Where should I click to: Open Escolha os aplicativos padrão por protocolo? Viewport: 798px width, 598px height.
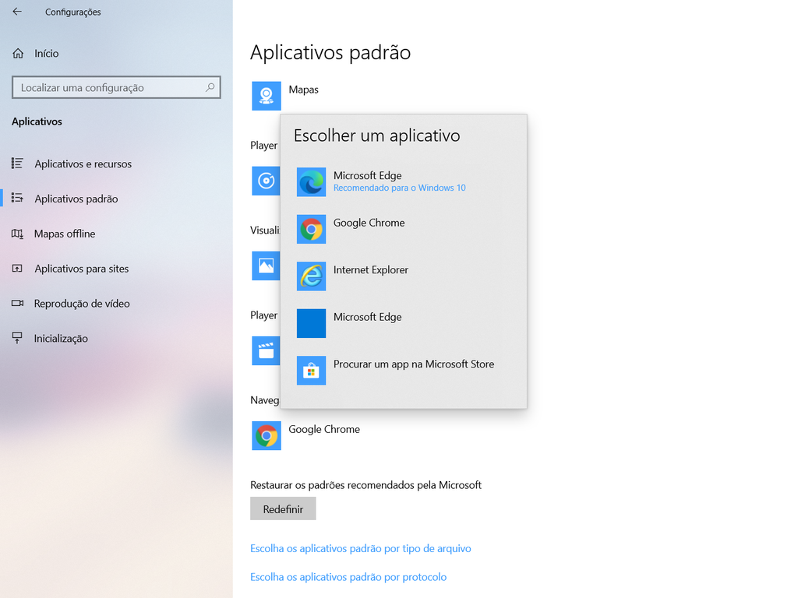(x=348, y=577)
